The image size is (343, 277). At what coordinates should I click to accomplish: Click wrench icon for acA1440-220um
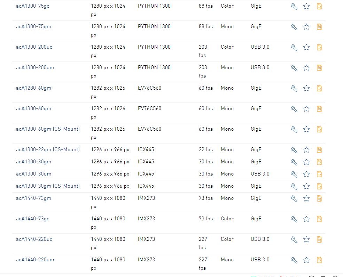(x=294, y=260)
